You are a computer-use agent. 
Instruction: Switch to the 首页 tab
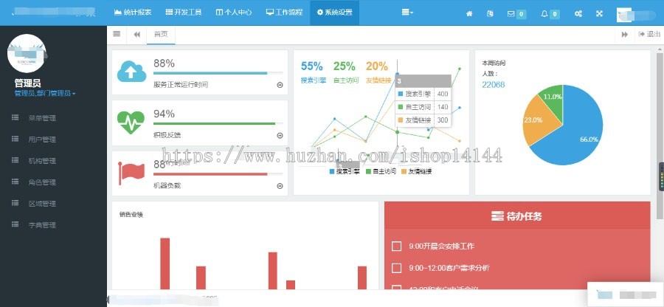161,35
